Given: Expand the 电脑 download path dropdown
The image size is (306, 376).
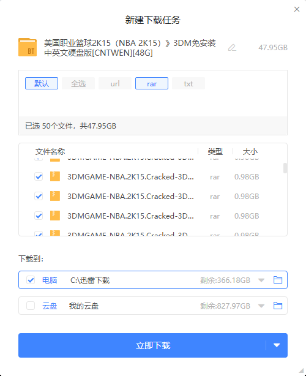Looking at the screenshot, I should 261,280.
